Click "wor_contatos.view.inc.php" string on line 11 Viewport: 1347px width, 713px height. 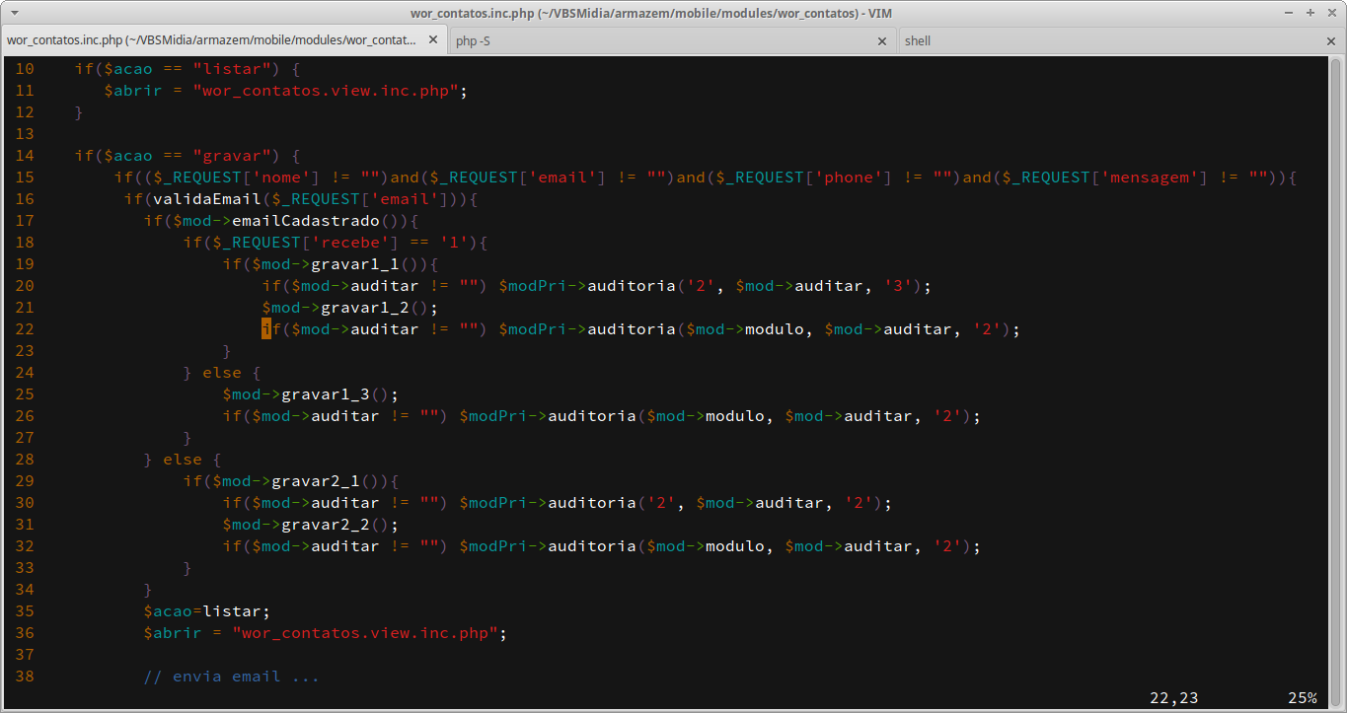[326, 91]
